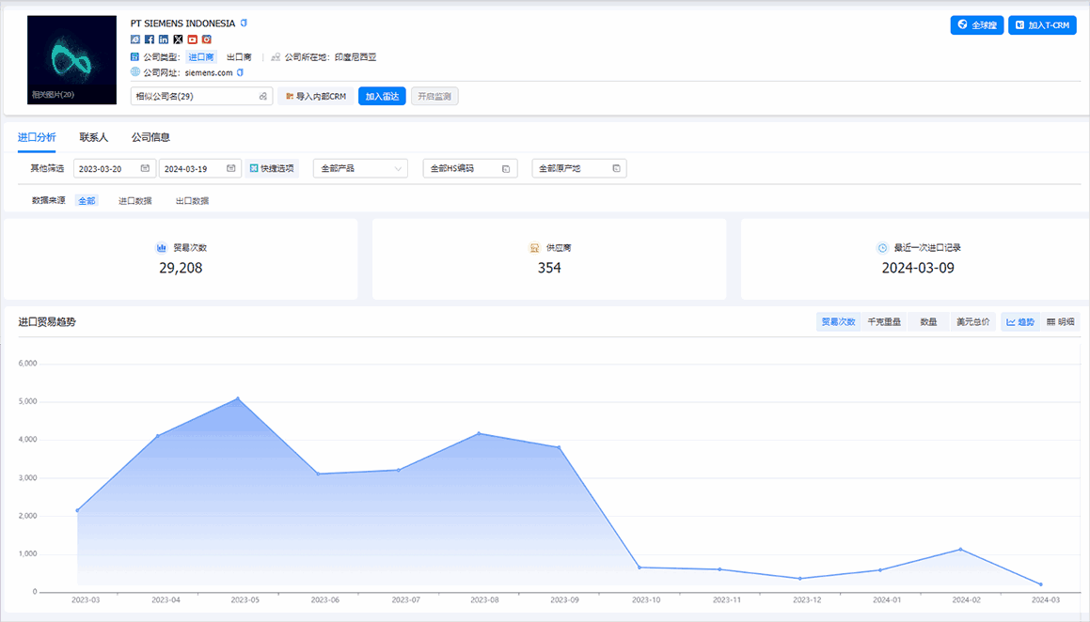Viewport: 1090px width, 622px height.
Task: Open the 公司信息 tab
Action: (150, 137)
